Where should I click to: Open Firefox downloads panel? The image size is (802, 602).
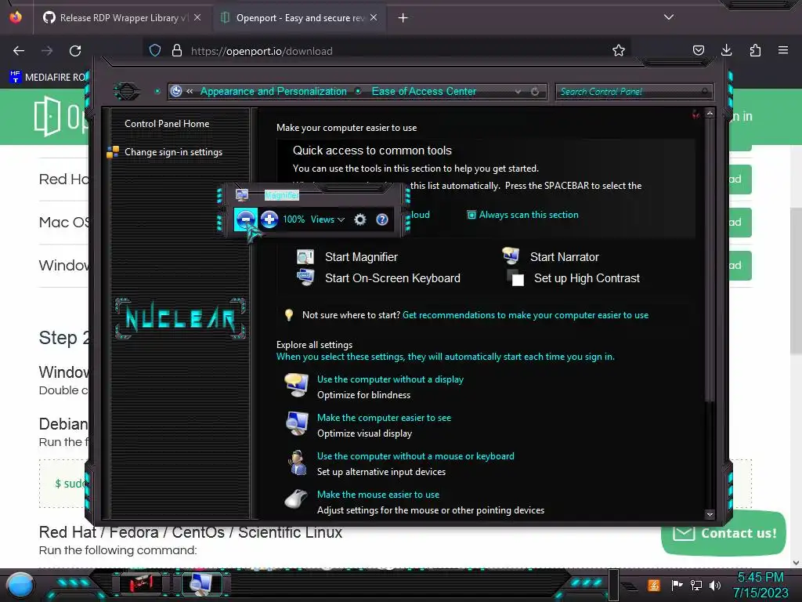pos(726,51)
